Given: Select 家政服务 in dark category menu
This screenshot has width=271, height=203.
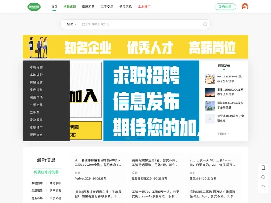Looking at the screenshot, I should pyautogui.click(x=36, y=120).
